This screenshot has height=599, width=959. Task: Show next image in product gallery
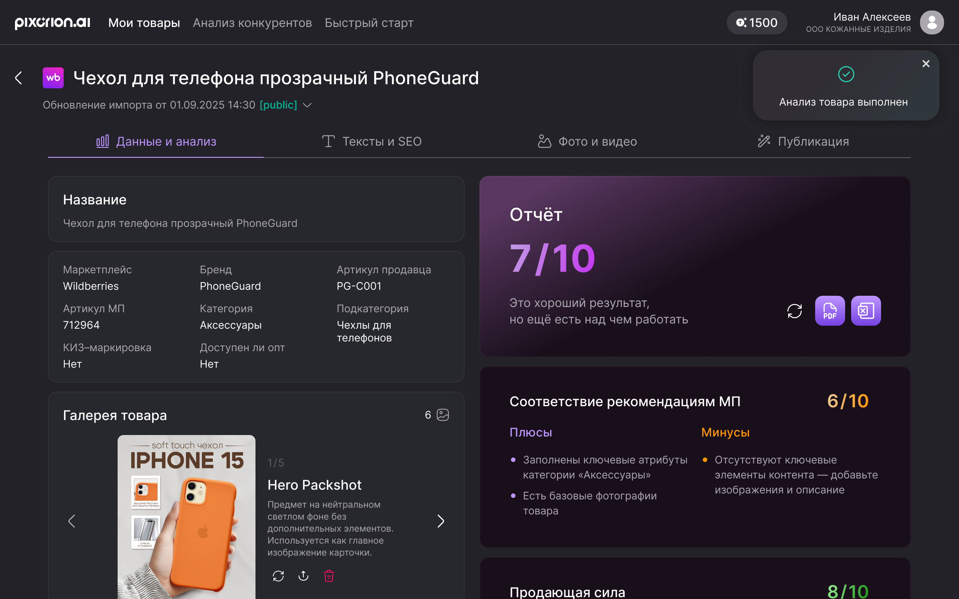point(441,522)
